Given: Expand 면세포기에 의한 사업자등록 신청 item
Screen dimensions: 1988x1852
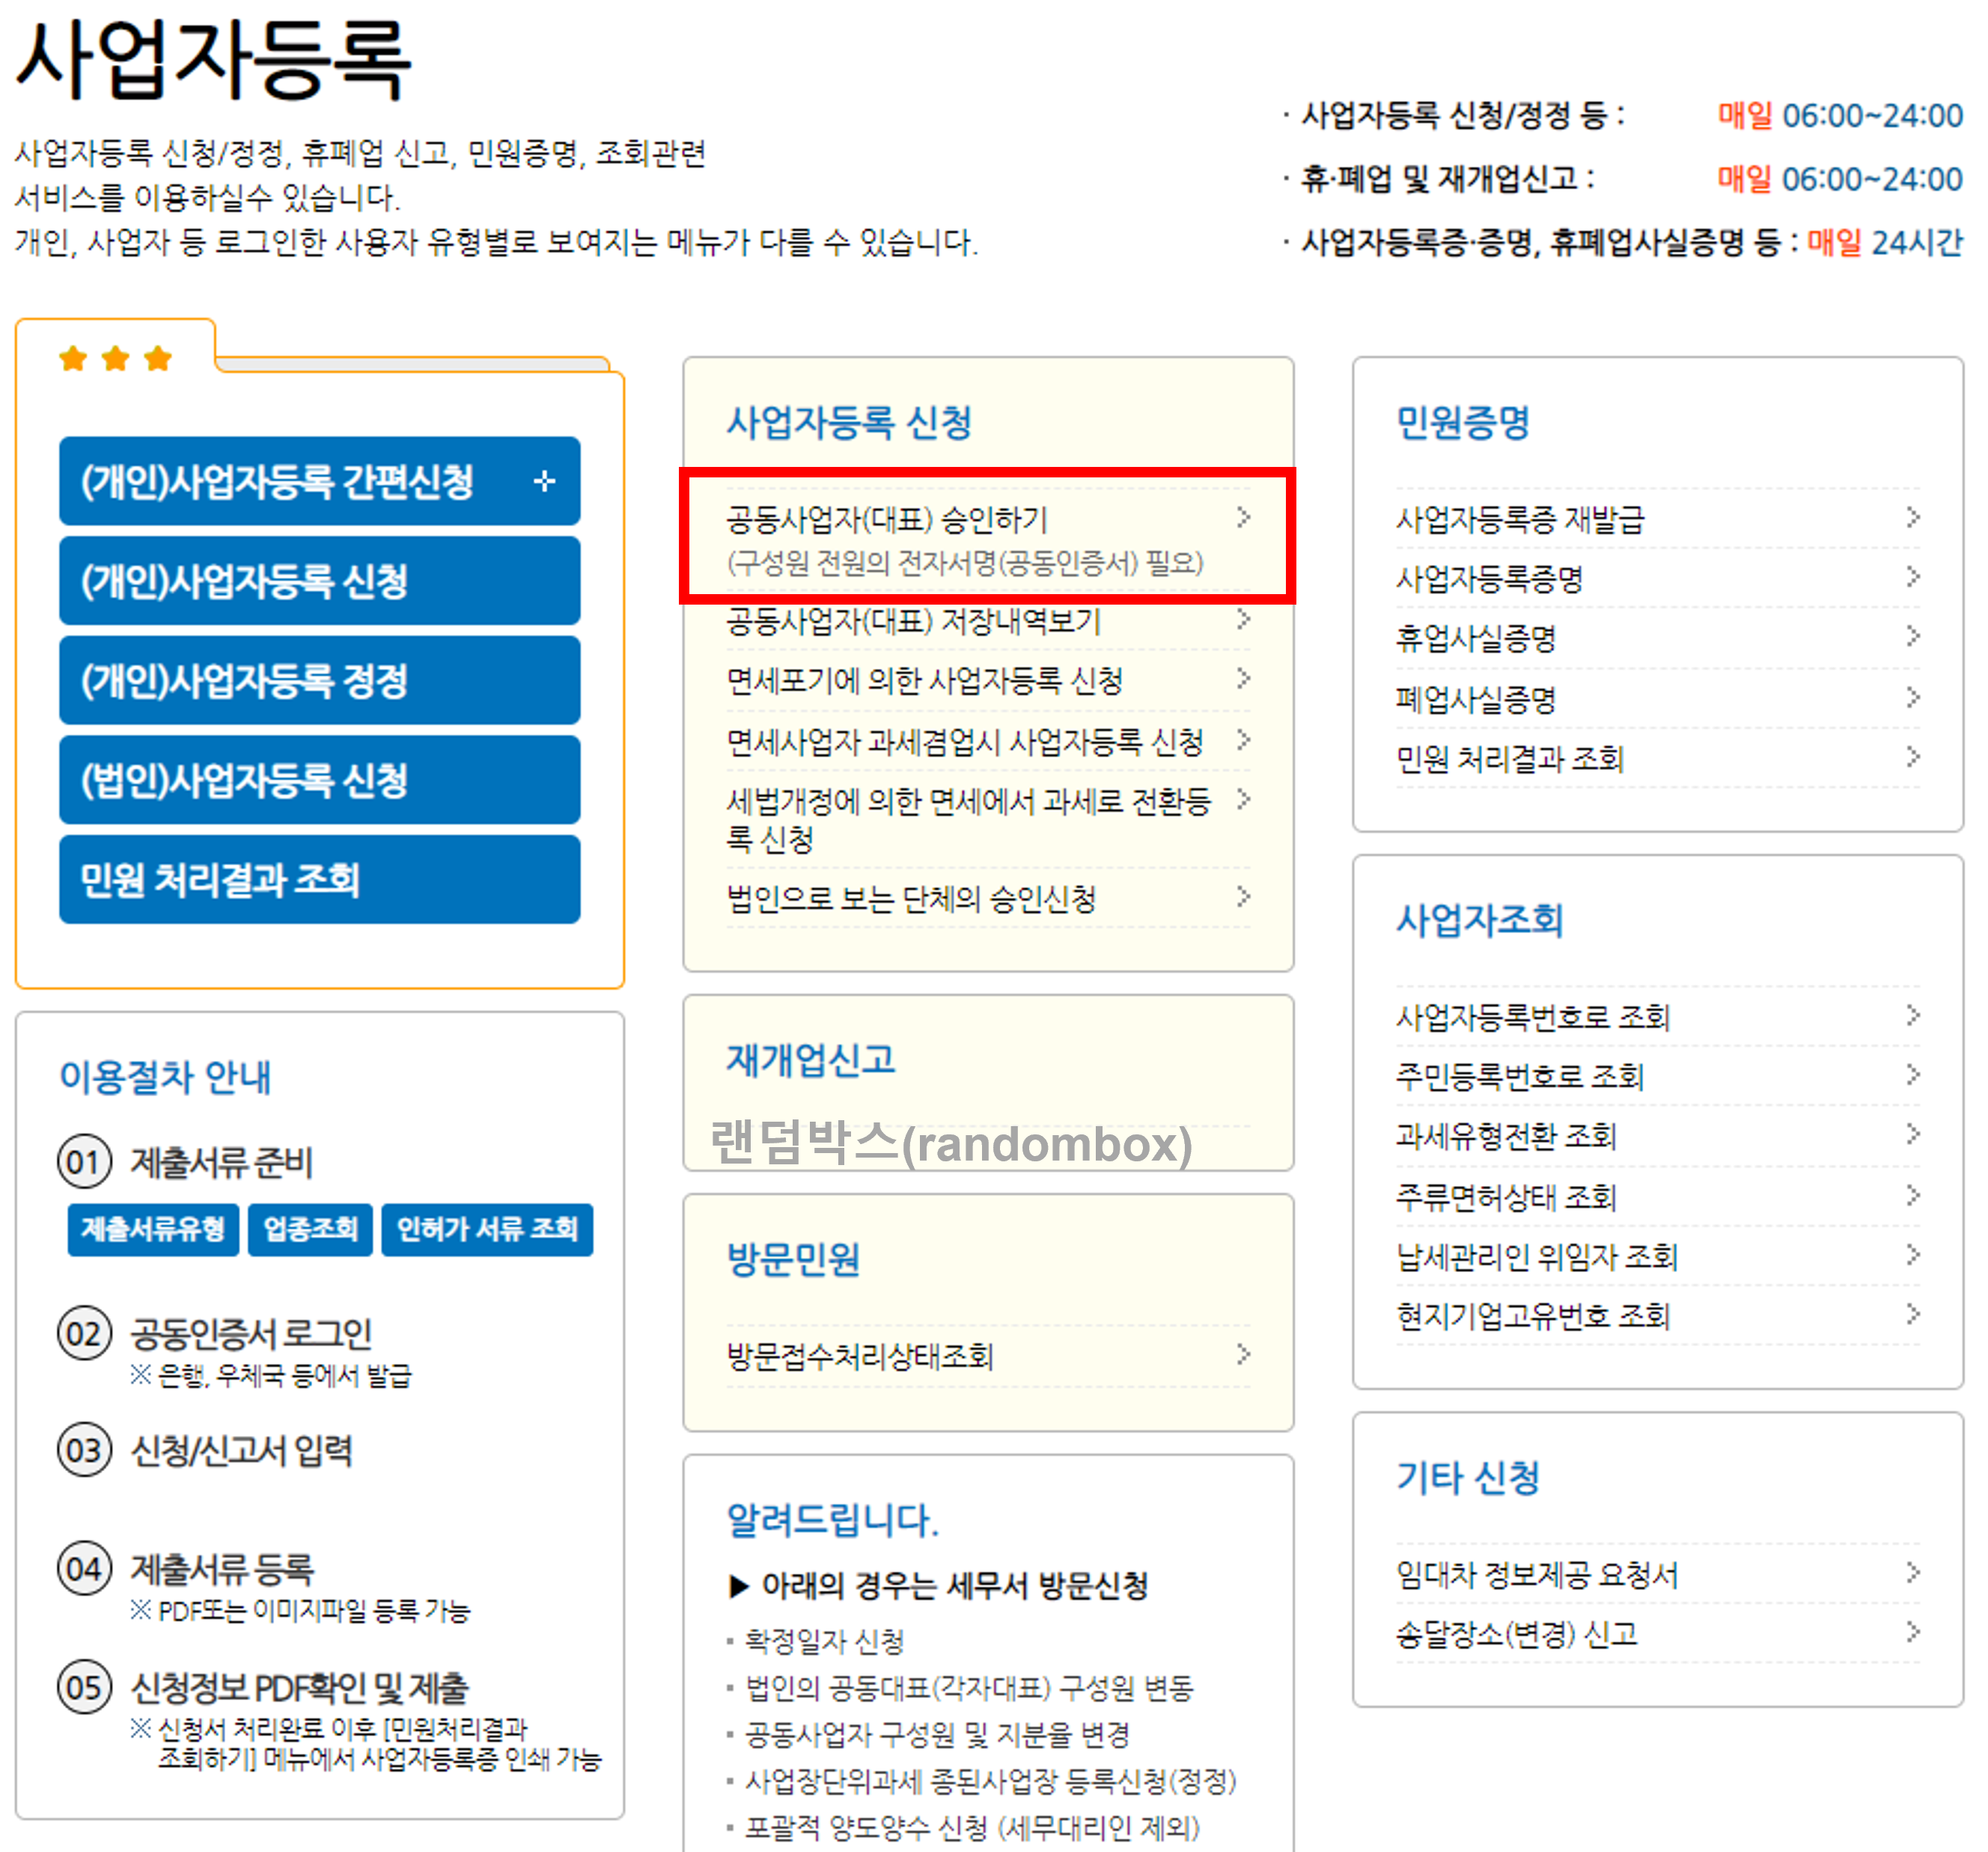Looking at the screenshot, I should (x=925, y=681).
